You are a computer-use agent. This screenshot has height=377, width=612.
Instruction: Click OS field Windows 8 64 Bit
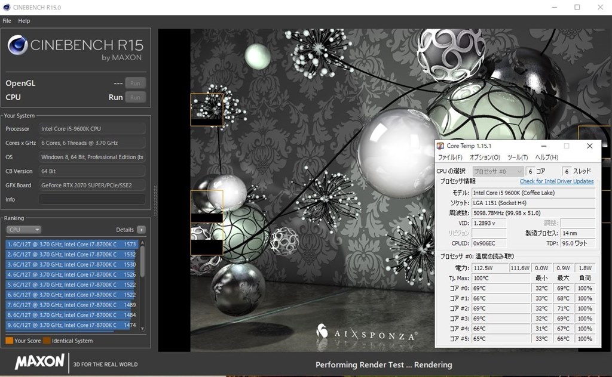[92, 157]
